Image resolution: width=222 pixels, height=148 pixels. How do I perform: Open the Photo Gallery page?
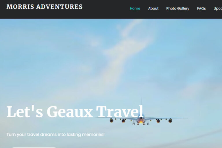coord(178,8)
